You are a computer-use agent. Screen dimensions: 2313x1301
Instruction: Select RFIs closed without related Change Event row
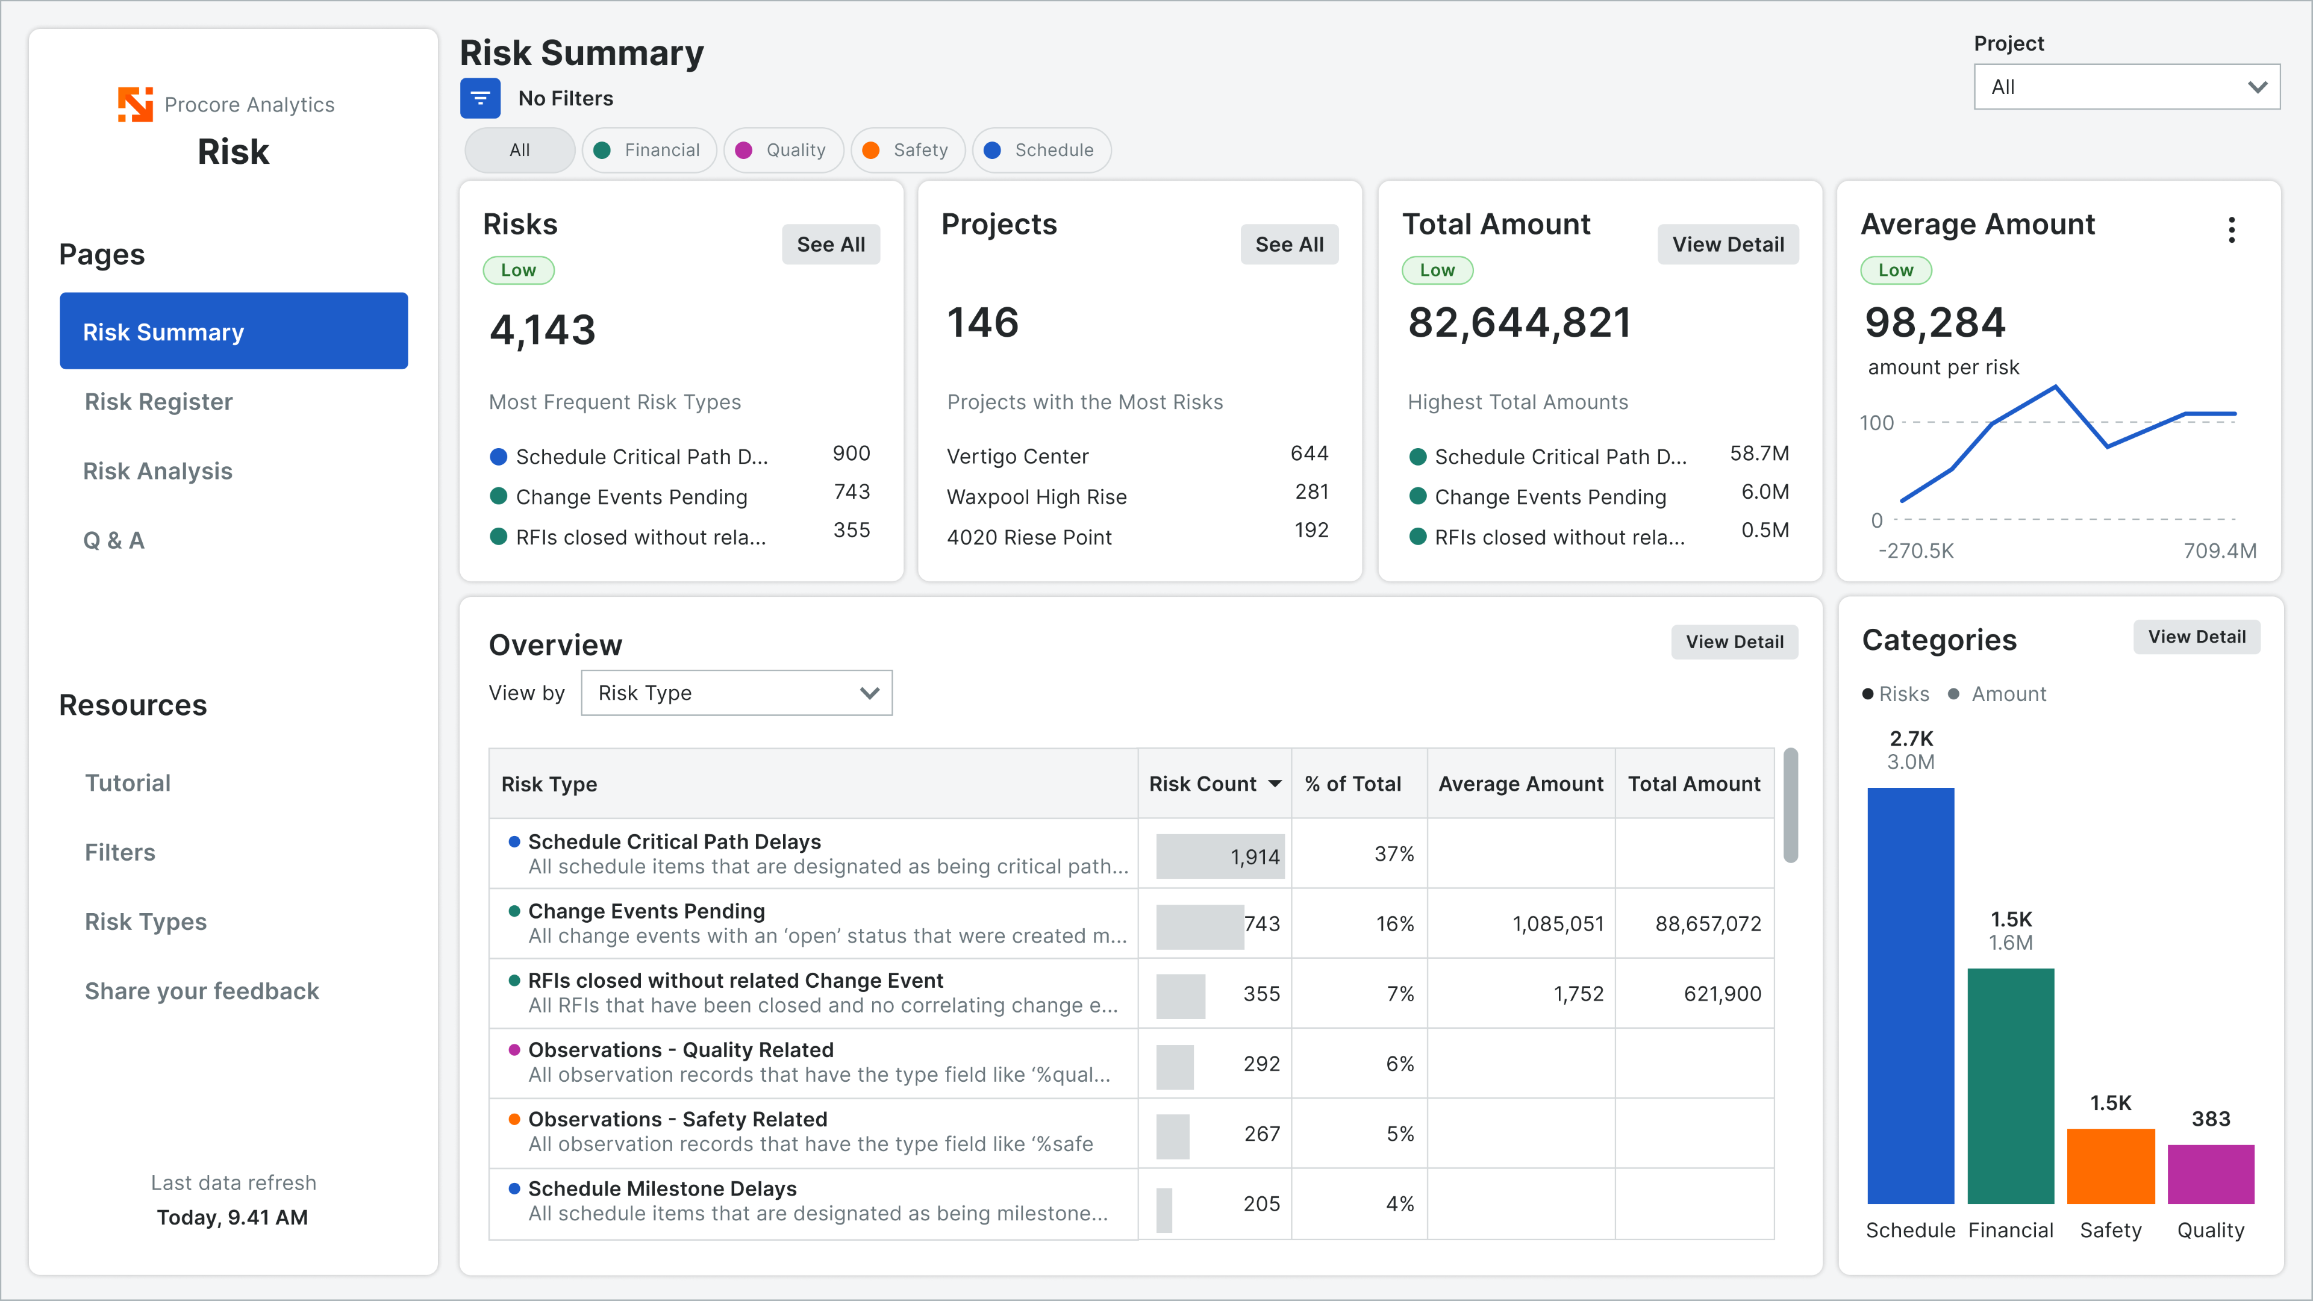1131,993
